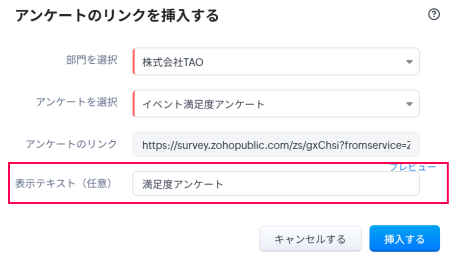Screen dimensions: 456x261
Task: Click the アンケートのリンク label
Action: 72,144
